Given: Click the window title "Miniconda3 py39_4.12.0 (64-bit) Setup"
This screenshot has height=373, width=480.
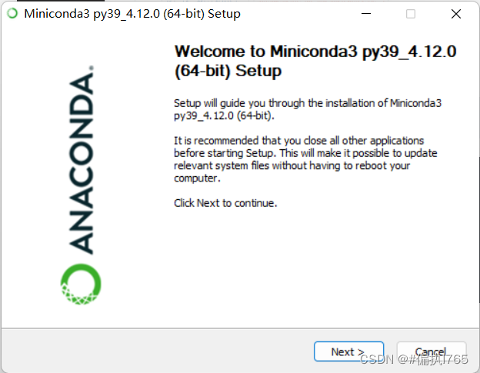Looking at the screenshot, I should point(132,14).
